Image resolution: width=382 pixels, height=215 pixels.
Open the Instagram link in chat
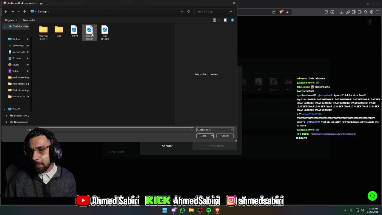point(333,134)
